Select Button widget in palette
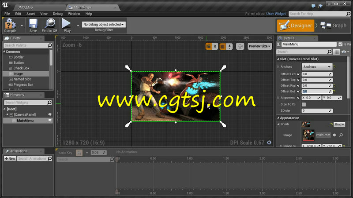This screenshot has height=198, width=353. click(19, 62)
